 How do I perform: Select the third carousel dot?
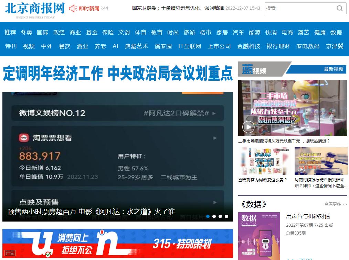220,216
